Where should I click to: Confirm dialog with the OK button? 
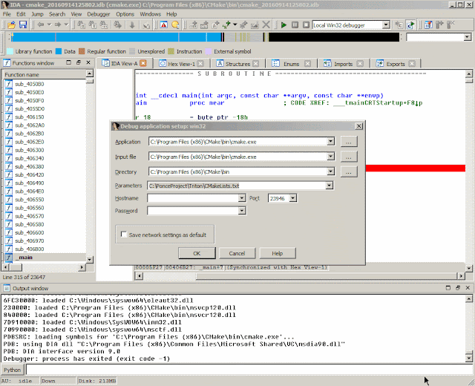[x=197, y=253]
